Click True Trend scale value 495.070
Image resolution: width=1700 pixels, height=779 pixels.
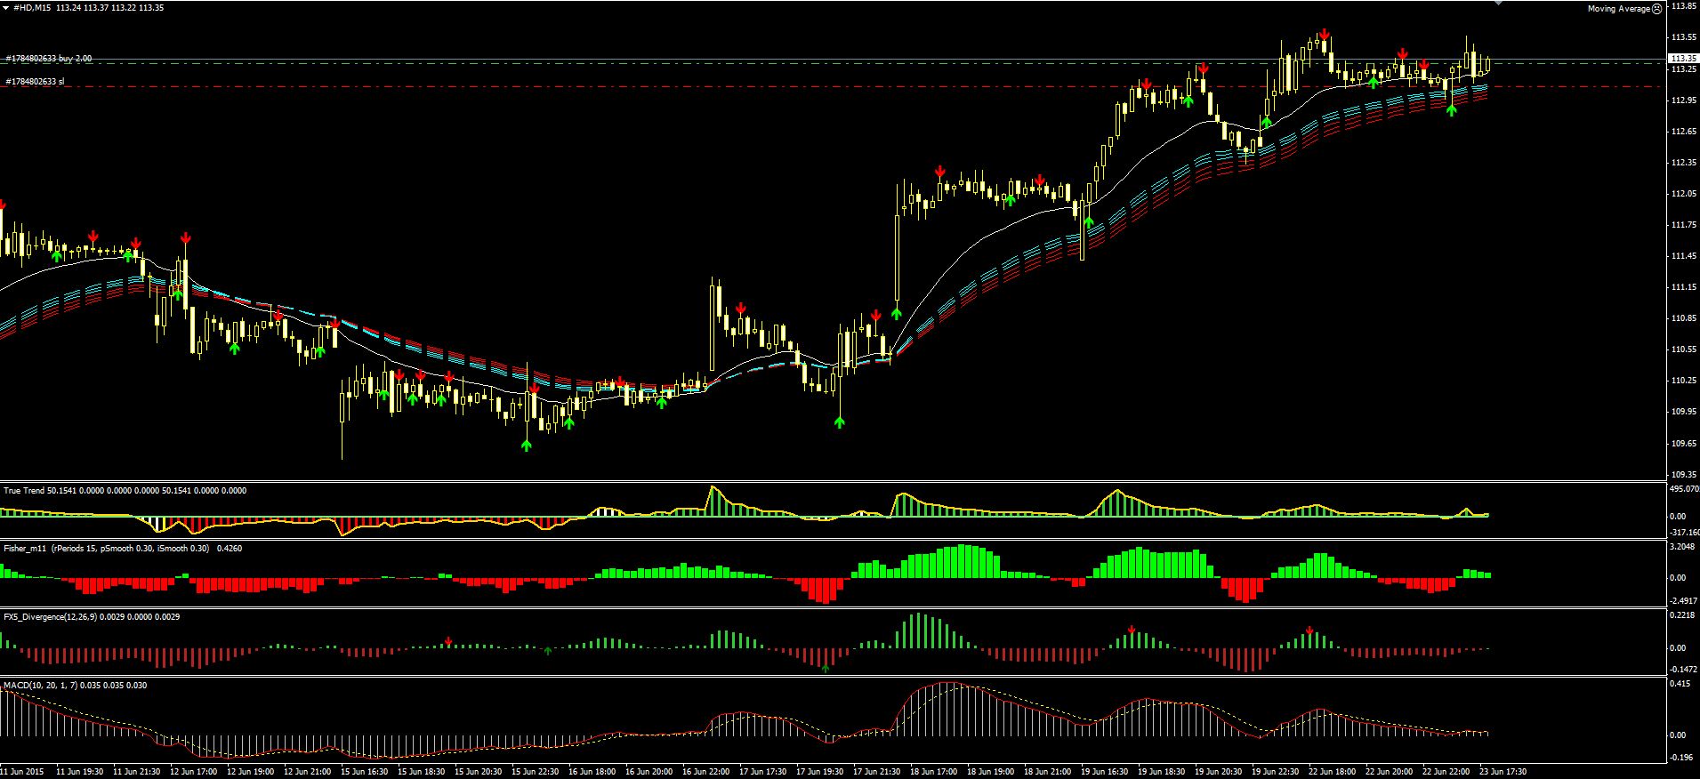tap(1683, 488)
